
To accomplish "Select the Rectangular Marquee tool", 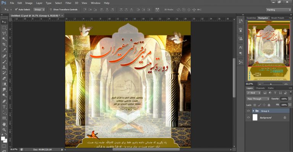I will [4, 27].
